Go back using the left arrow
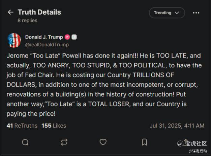211x156 pixels. [10, 12]
